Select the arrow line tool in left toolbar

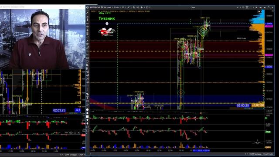[x=87, y=27]
